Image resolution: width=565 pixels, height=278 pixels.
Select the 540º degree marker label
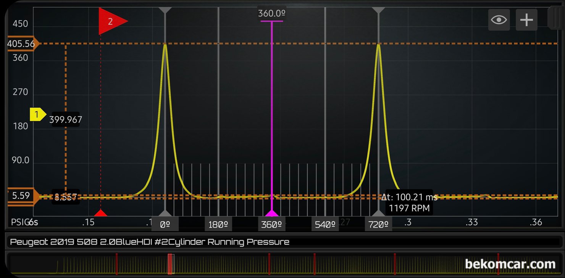coord(325,224)
